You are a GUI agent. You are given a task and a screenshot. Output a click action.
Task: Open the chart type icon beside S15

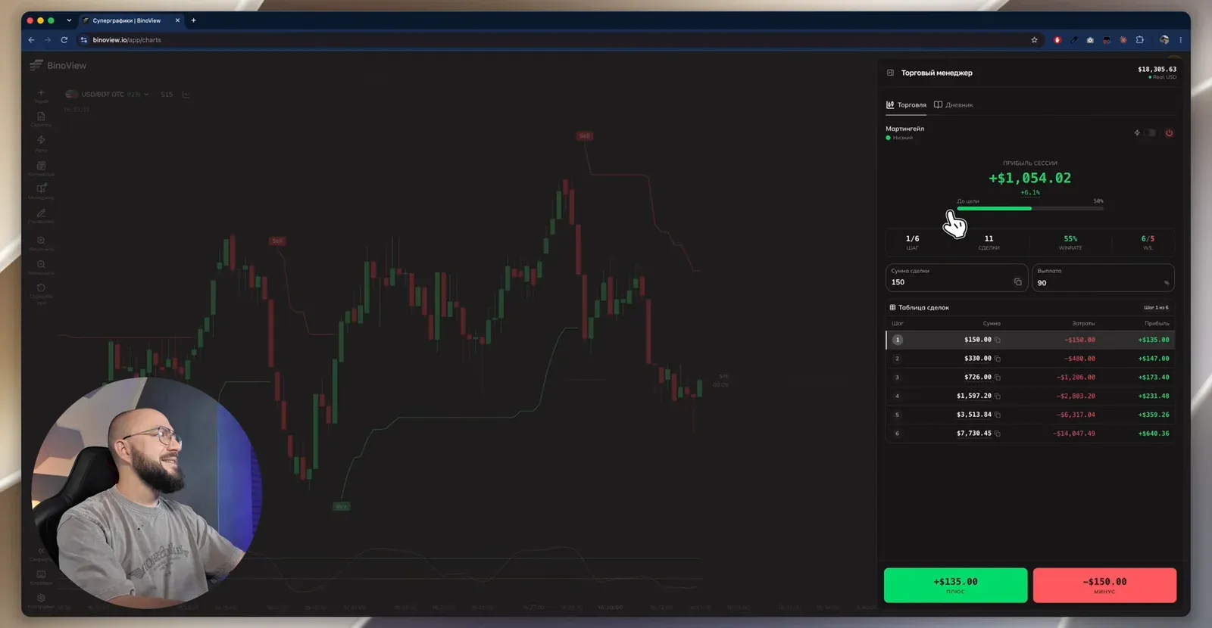pyautogui.click(x=186, y=95)
